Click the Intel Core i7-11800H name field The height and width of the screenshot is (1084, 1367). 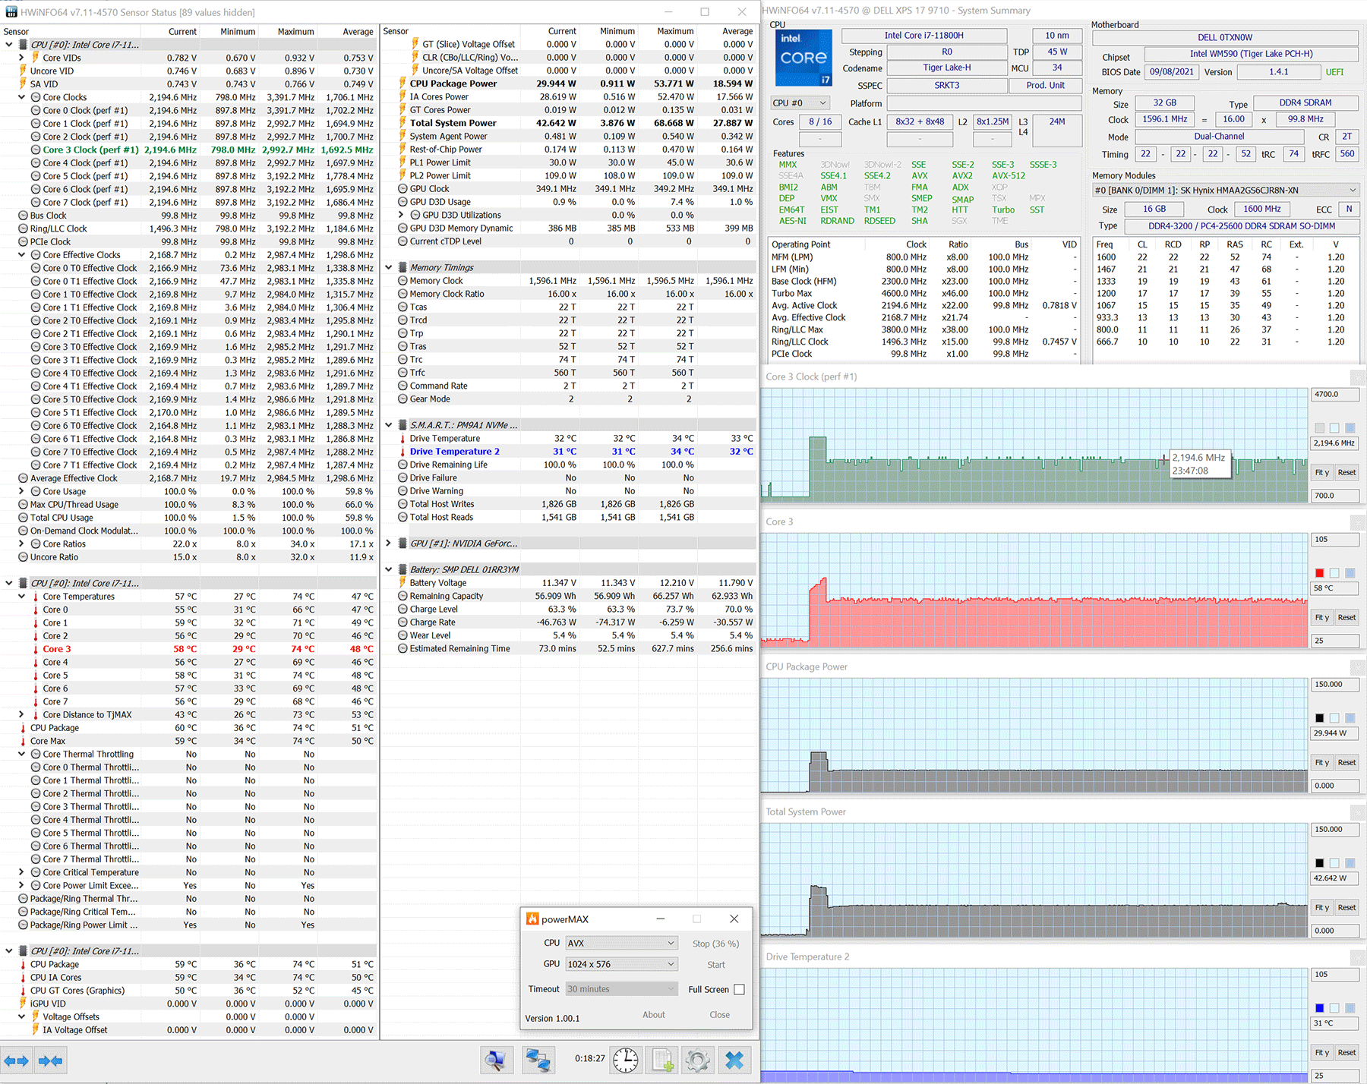[x=923, y=36]
